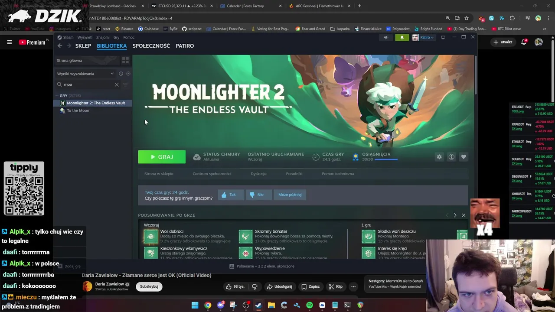Go forward with Steam's right arrow
The image size is (555, 312).
pyautogui.click(x=68, y=46)
